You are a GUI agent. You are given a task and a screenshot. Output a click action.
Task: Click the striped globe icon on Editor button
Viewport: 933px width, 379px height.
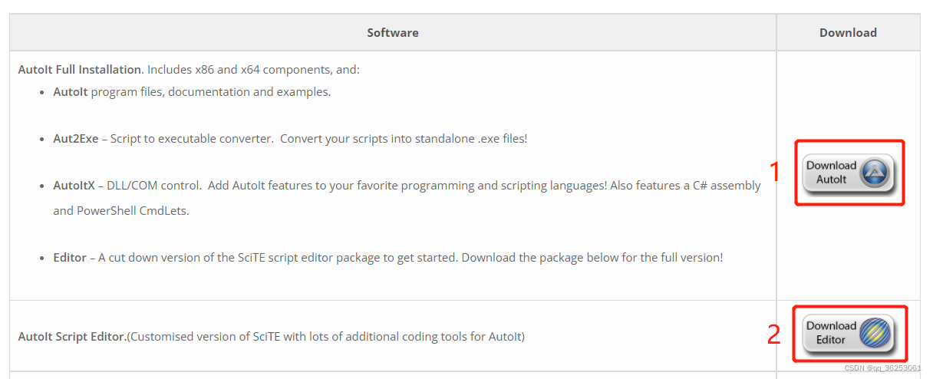pos(875,333)
